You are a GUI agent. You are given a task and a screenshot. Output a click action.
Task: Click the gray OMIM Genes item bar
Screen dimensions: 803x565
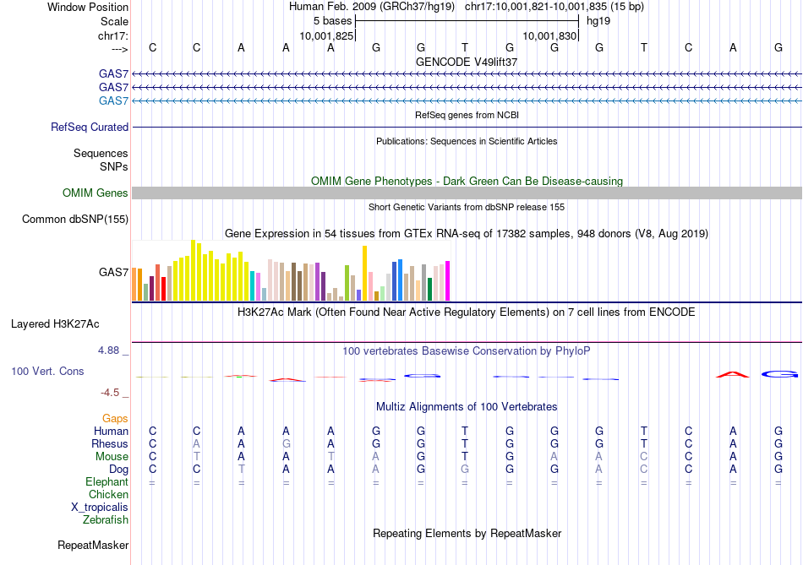tap(467, 193)
